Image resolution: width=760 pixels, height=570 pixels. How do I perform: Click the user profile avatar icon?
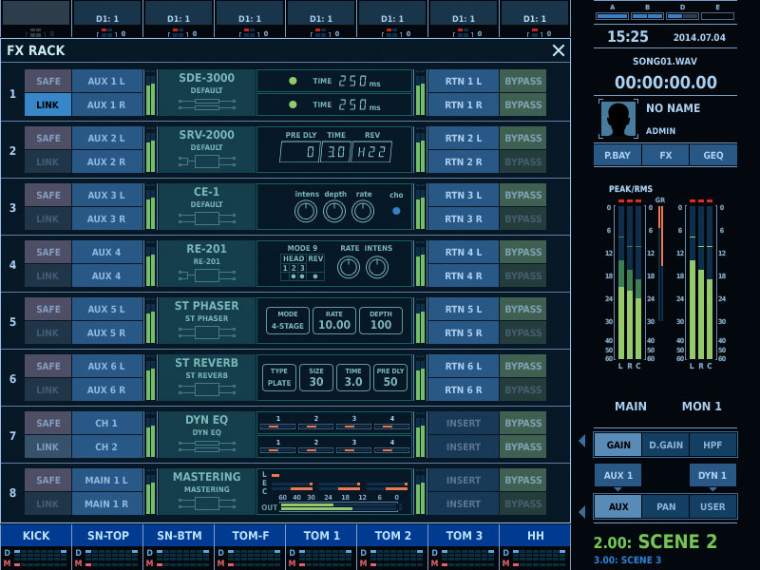point(617,119)
